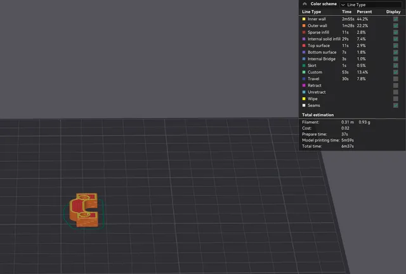Click the purple Internal solid infill swatch

tap(304, 39)
